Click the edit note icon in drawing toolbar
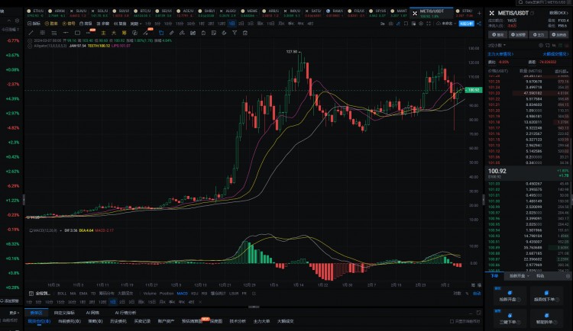Screen dimensions: 573x331 [214, 33]
